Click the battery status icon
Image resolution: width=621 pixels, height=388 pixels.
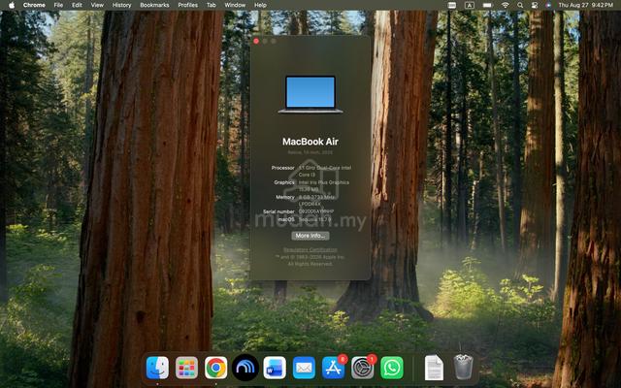(487, 5)
